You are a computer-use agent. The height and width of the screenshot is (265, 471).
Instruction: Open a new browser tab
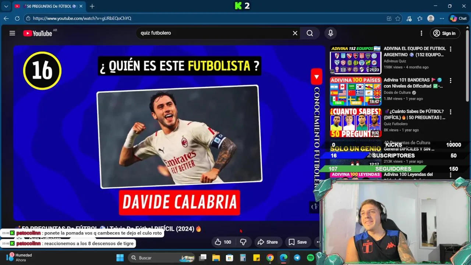[x=92, y=6]
